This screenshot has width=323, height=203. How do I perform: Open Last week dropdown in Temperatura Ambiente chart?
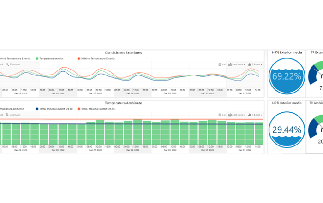pos(239,115)
